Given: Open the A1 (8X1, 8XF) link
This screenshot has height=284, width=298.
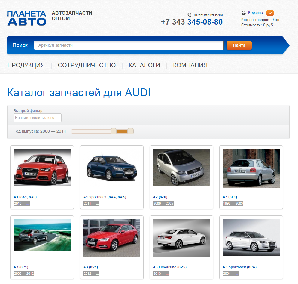Looking at the screenshot, I should (x=25, y=197).
